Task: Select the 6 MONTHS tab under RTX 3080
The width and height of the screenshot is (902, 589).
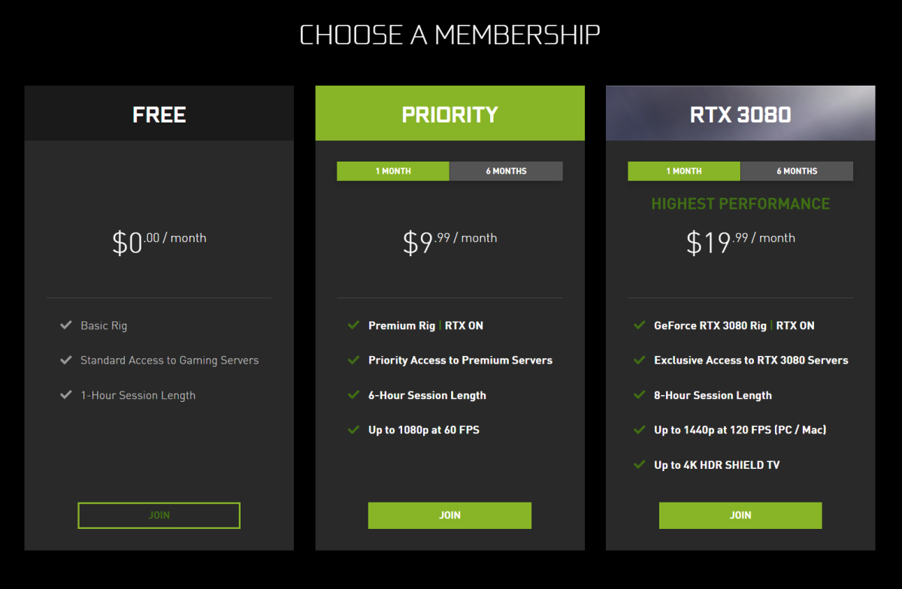Action: coord(797,171)
